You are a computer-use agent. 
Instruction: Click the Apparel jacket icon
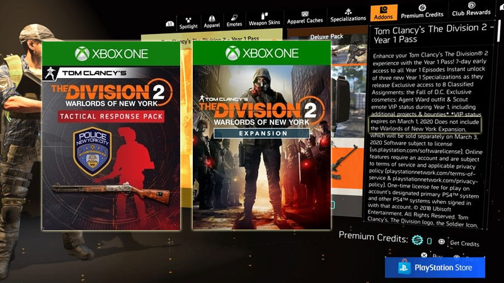click(x=212, y=19)
